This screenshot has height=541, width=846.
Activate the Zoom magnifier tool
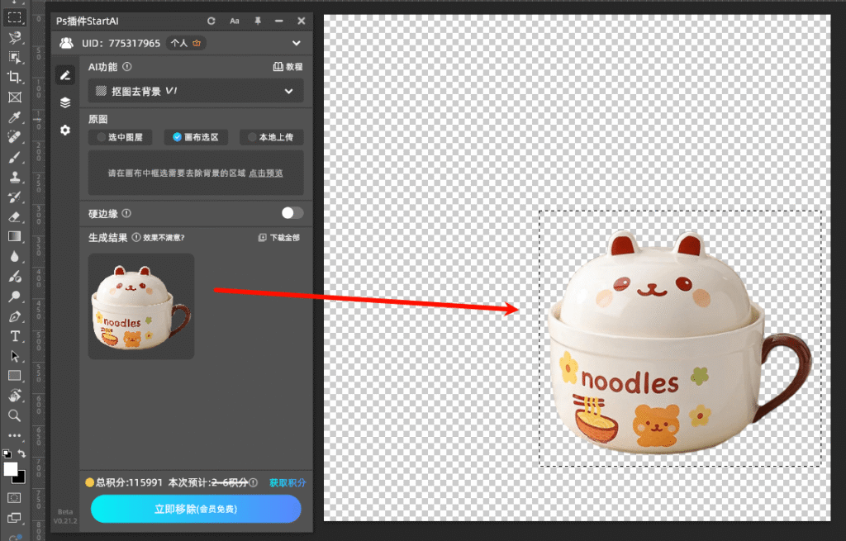point(15,415)
